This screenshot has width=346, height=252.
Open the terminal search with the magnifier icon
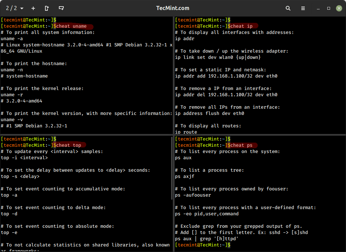pos(288,8)
